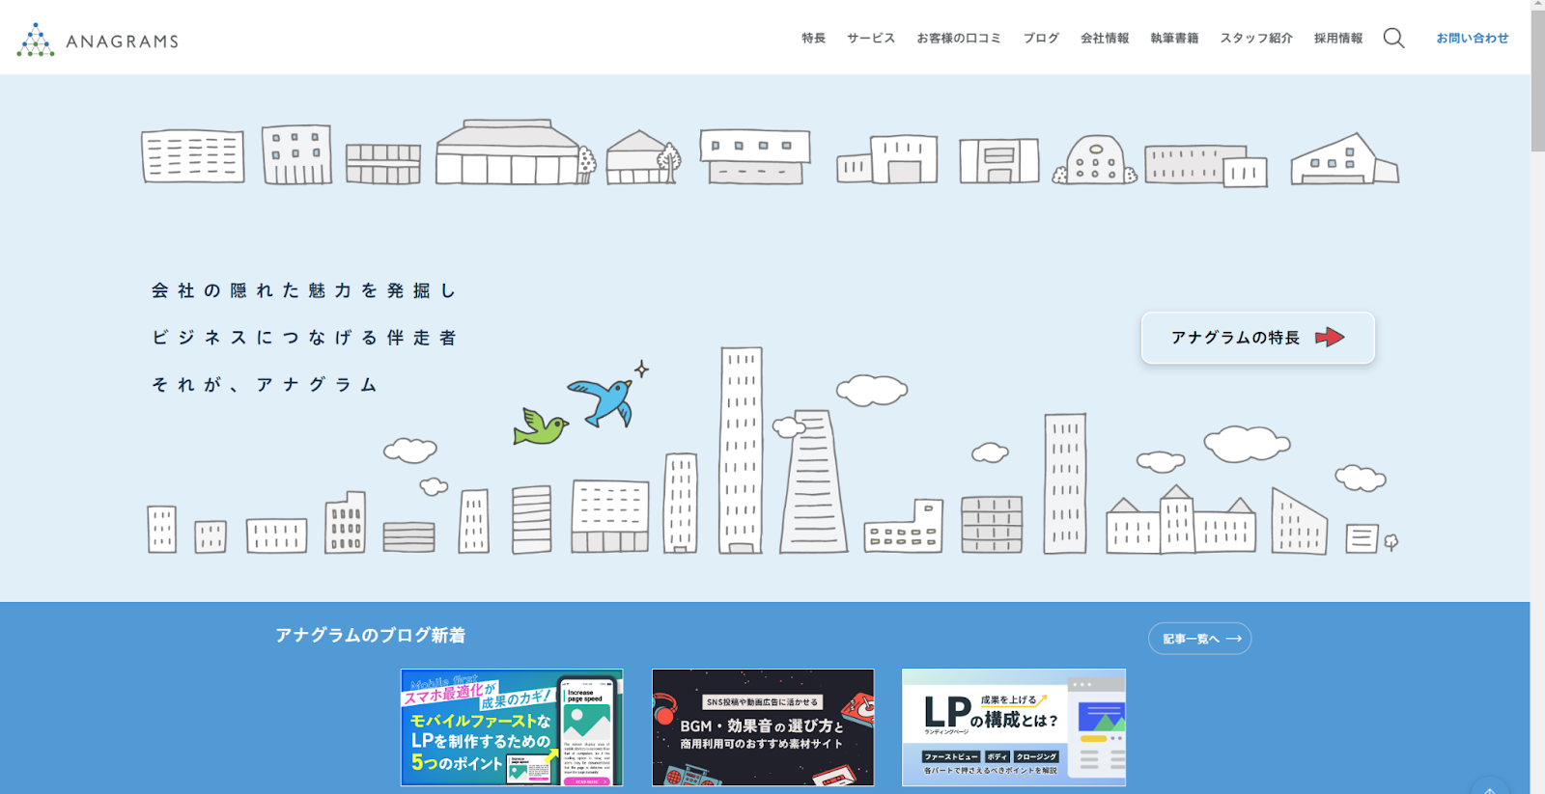Click the お問い合わせ contact link
Screen dimensions: 1545x794
[1472, 39]
